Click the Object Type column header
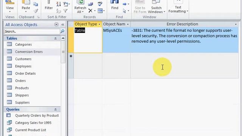Screen dimensions: 242x136 tap(86, 24)
